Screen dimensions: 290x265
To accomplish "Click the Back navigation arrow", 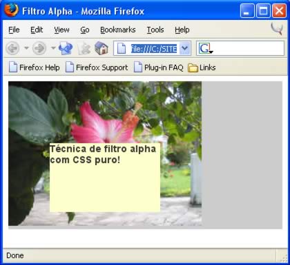I will 12,48.
